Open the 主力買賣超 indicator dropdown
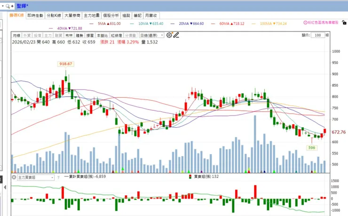This screenshot has height=216, width=348. (x=36, y=177)
